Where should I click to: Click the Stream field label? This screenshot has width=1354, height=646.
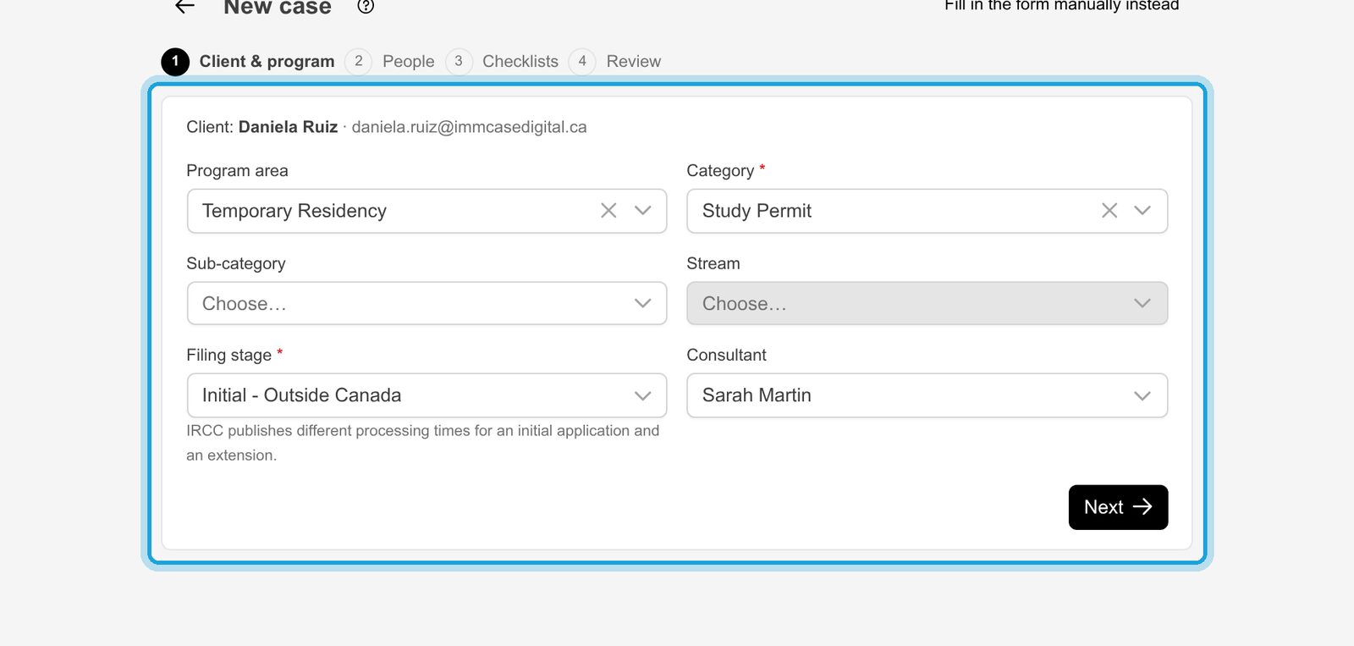click(713, 263)
